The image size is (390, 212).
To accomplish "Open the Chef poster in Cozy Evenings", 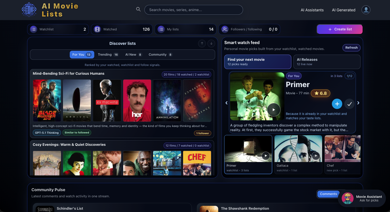I will [x=197, y=163].
